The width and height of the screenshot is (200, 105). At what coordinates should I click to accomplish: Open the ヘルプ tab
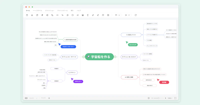coord(79,10)
